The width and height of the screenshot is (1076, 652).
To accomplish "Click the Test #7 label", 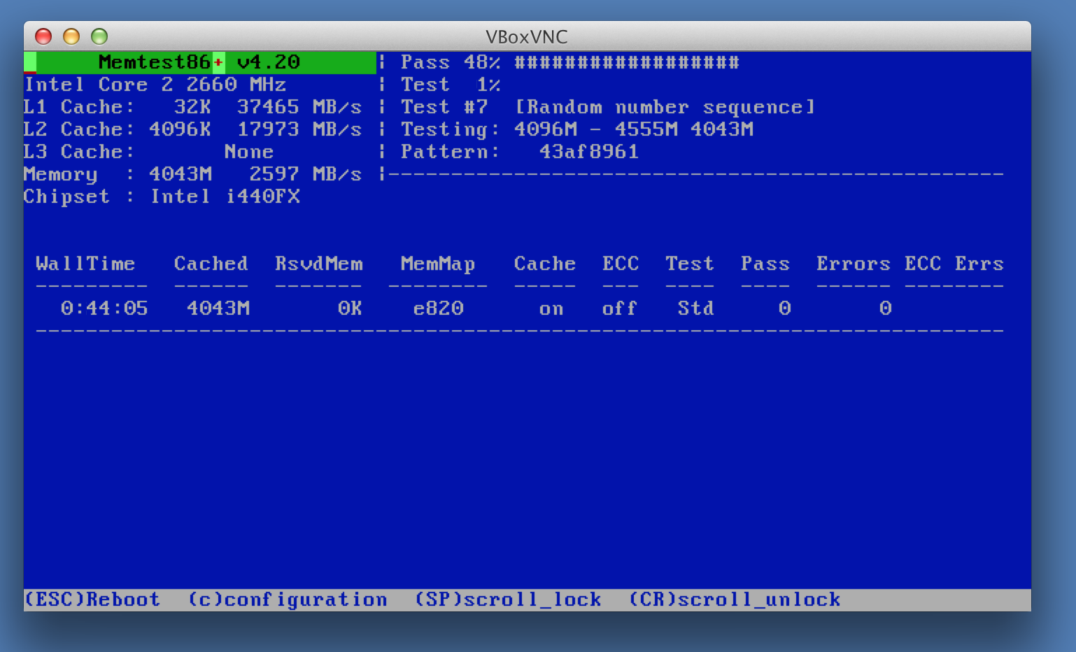I will 444,107.
